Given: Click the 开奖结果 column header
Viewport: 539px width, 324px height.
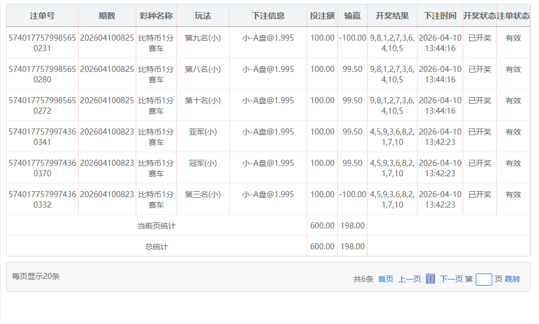Looking at the screenshot, I should coord(392,16).
